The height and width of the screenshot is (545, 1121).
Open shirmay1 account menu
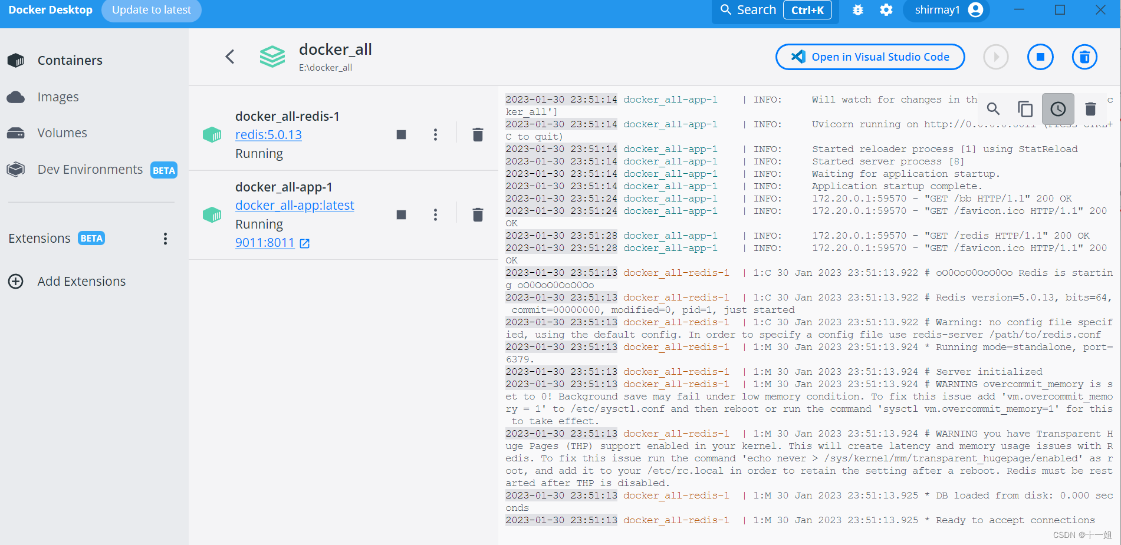(x=946, y=10)
